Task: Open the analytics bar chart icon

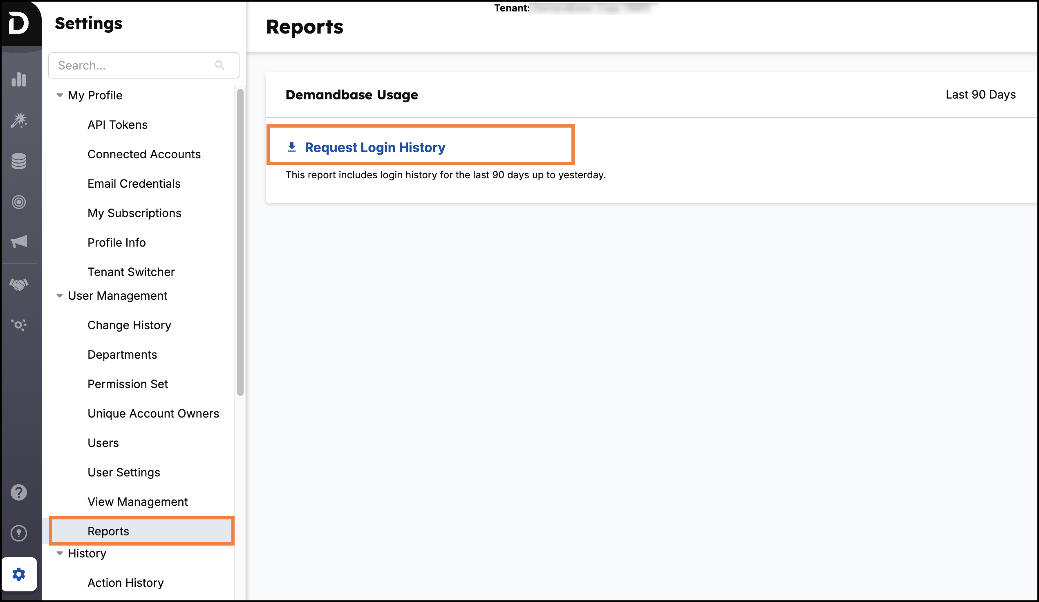Action: tap(19, 79)
